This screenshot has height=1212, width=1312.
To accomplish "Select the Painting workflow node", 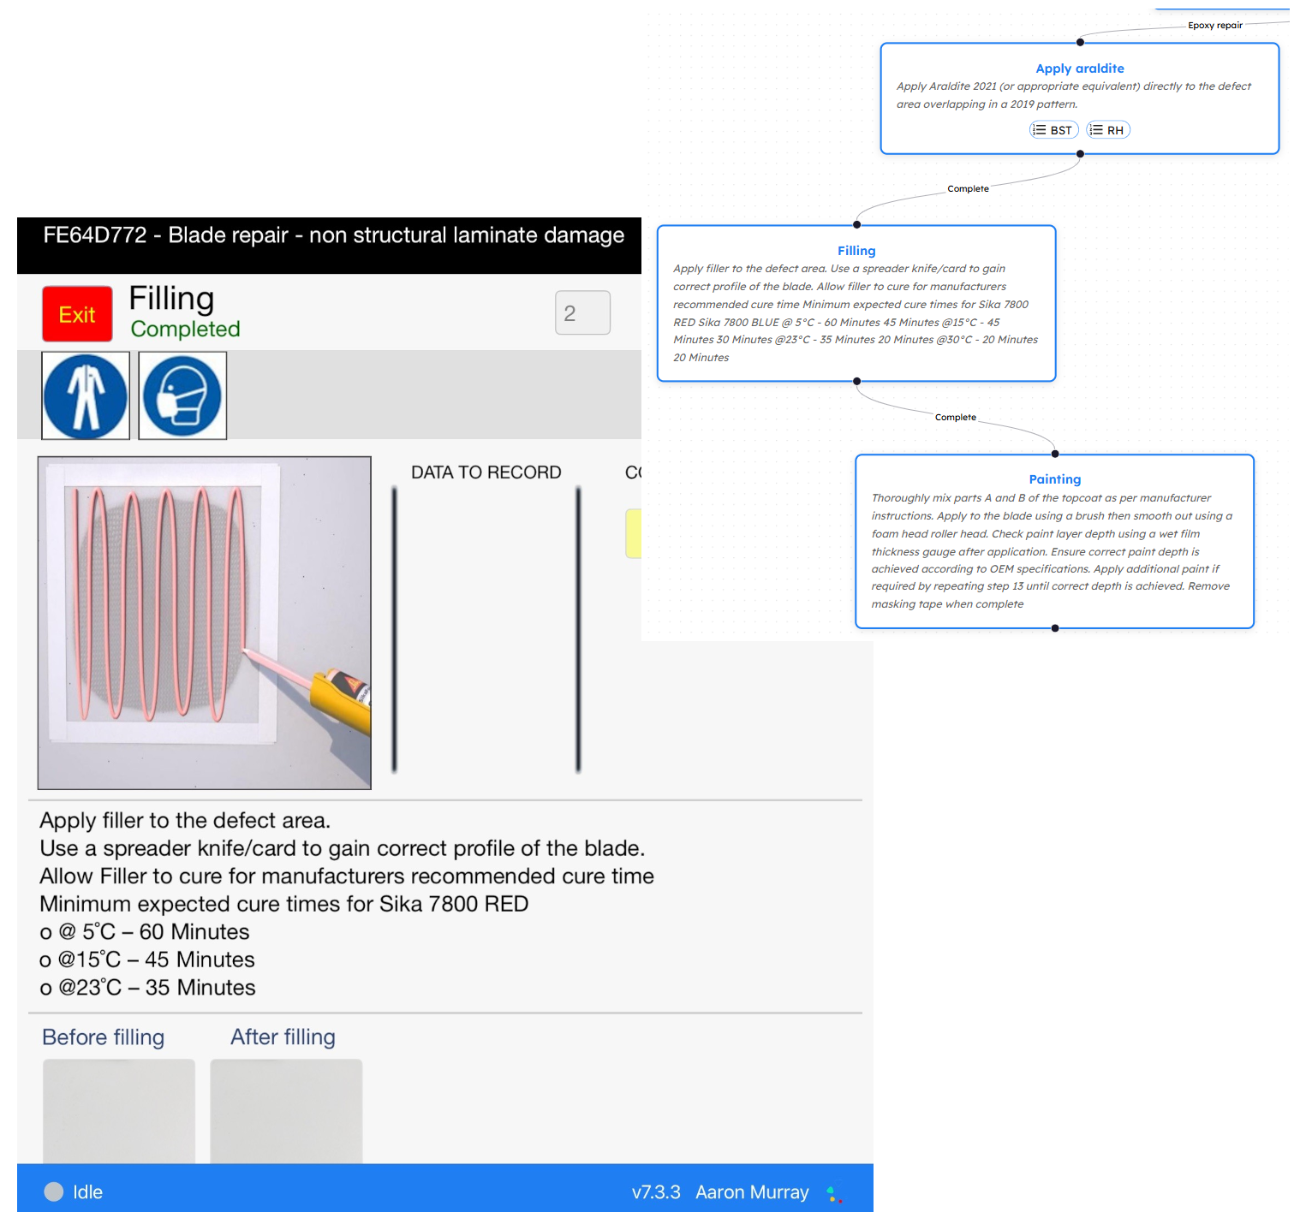I will (1054, 479).
